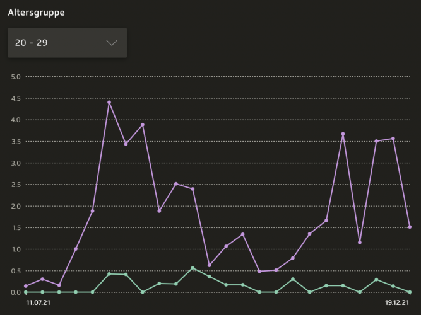Click the 5.0 y-axis label
421x315 pixels.
pos(16,77)
